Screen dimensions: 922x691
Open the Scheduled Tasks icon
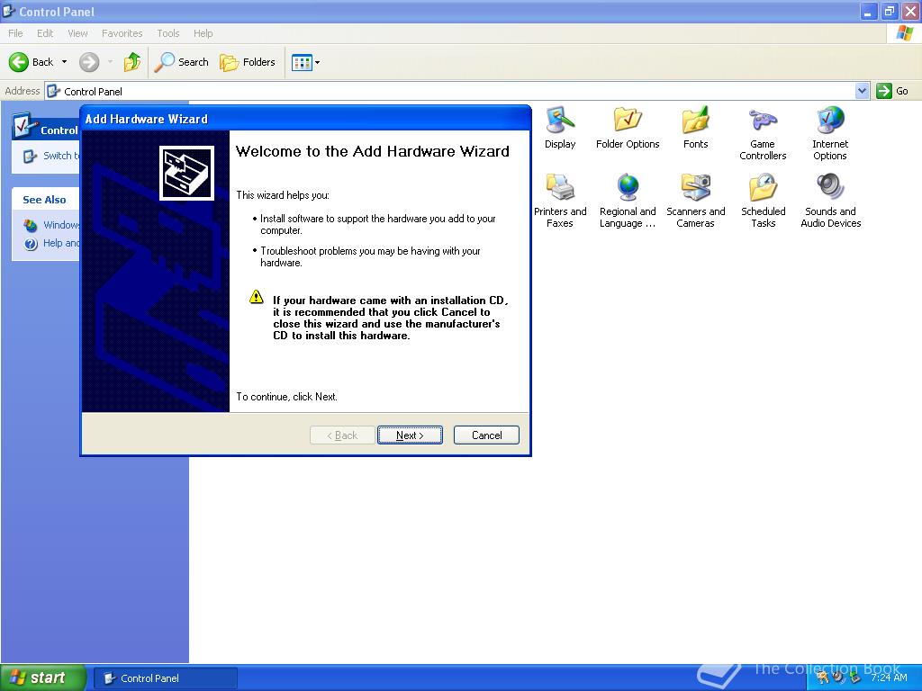[x=764, y=201]
